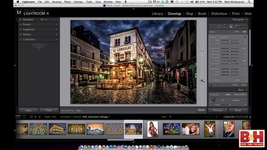Select the Adjustment Brush tool
The height and width of the screenshot is (150, 267).
pyautogui.click(x=241, y=26)
